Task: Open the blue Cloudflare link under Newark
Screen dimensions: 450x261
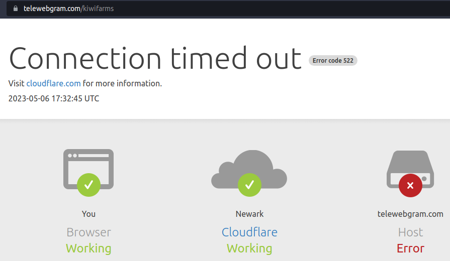Action: [x=249, y=232]
